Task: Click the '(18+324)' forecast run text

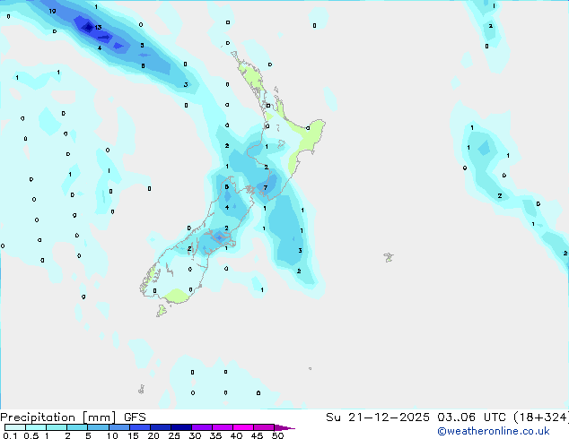Action: click(x=541, y=417)
